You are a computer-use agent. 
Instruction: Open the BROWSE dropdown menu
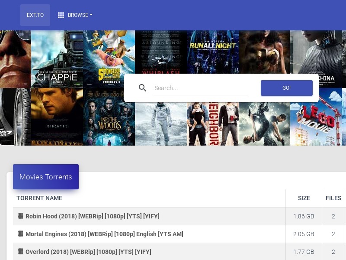80,15
